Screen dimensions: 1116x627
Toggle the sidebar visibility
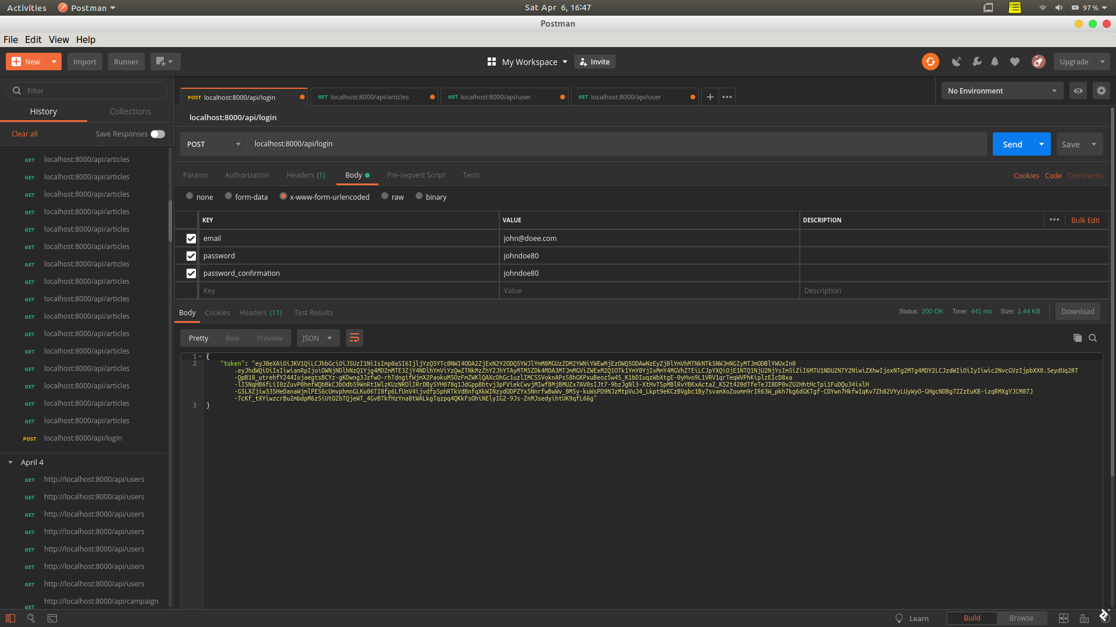(10, 618)
